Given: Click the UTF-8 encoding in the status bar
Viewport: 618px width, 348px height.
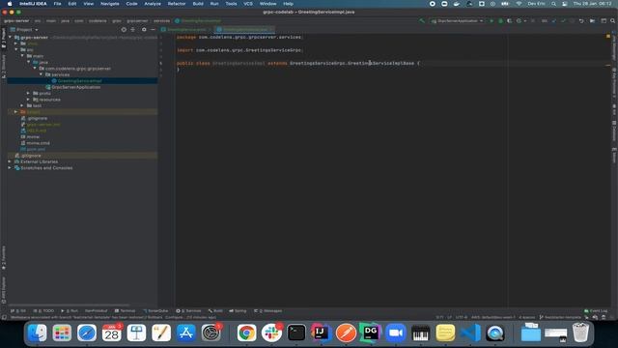Looking at the screenshot, I should click(462, 317).
